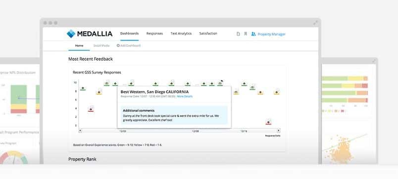Click the chart's left scroll arrow

pyautogui.click(x=80, y=131)
